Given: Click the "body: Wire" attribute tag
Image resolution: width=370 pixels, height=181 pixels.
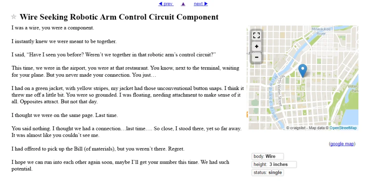Looking at the screenshot, I should point(268,157).
